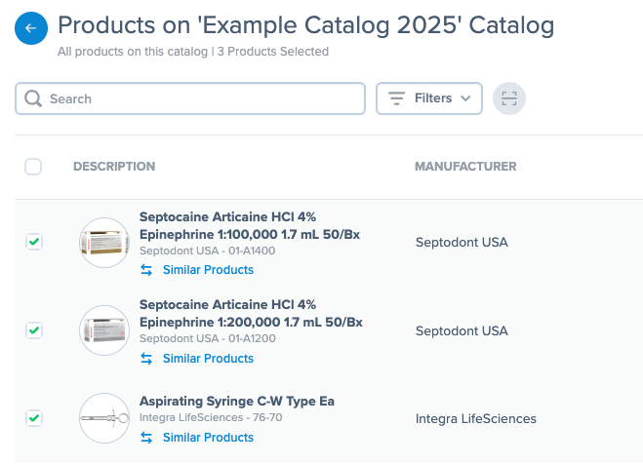
Task: Select 'Septodont USA - 01-A1200' text
Action: 207,338
